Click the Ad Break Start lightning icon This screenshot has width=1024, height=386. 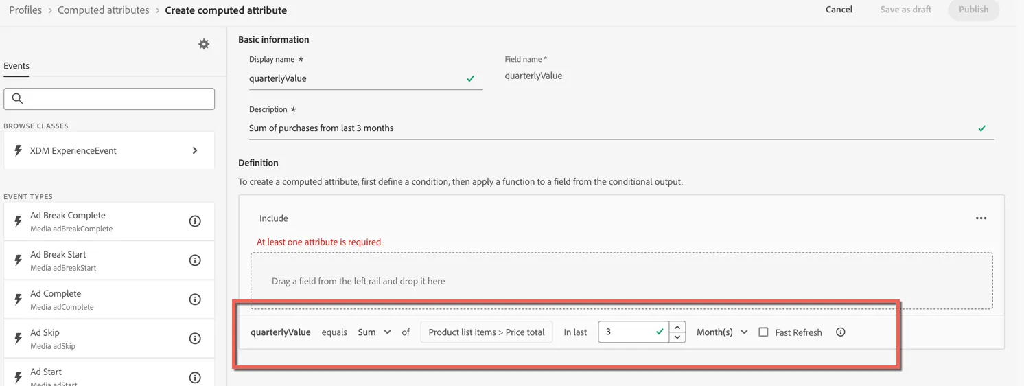click(x=19, y=260)
